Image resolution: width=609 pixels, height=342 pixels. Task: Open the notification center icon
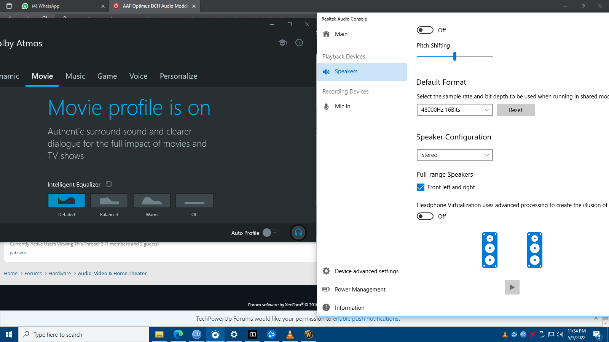click(597, 334)
